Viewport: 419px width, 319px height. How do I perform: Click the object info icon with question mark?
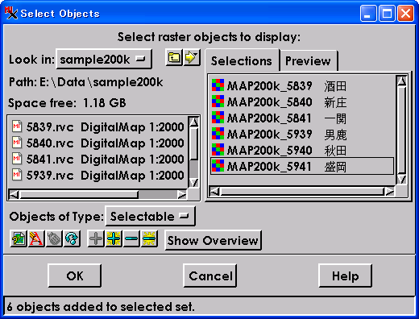point(19,238)
